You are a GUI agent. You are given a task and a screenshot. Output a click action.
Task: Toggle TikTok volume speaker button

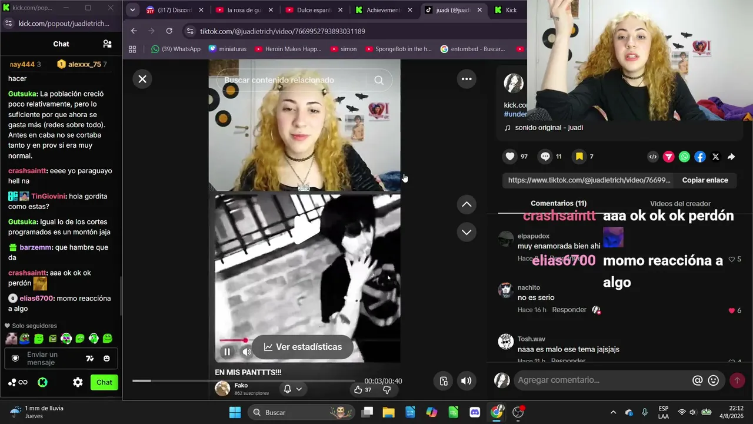tap(467, 380)
